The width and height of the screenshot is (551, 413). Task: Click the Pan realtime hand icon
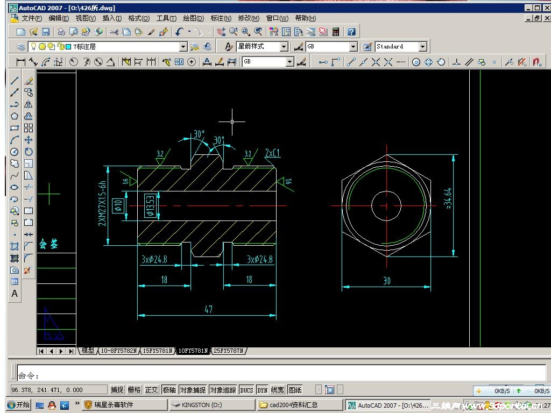coord(221,32)
